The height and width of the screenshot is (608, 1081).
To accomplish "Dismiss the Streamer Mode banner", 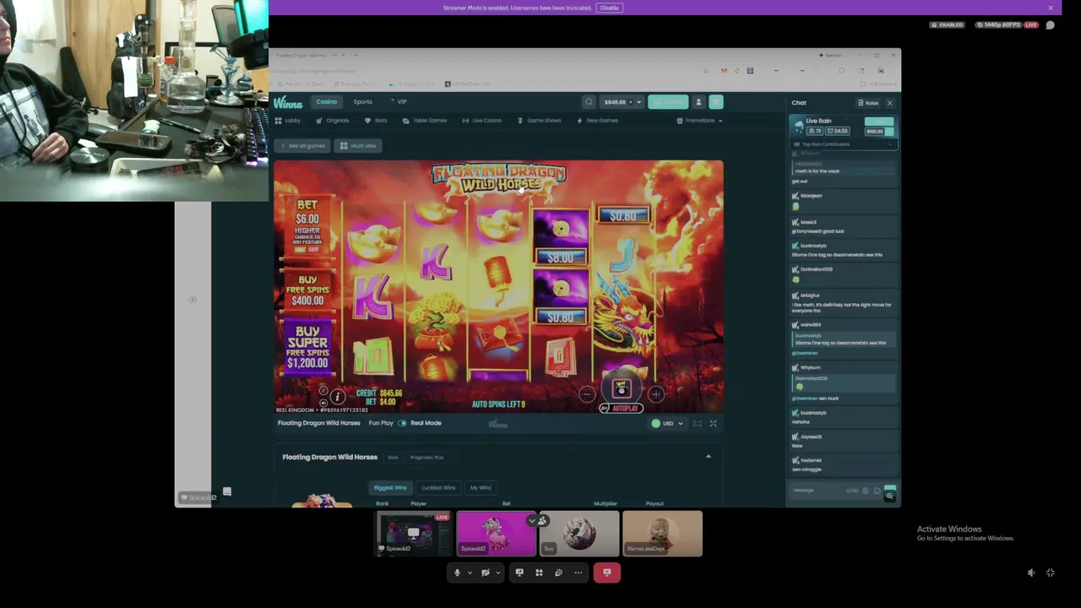I will [x=1051, y=8].
